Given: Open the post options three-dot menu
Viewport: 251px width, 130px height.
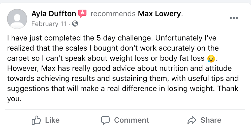Looking at the screenshot, I should tap(234, 18).
